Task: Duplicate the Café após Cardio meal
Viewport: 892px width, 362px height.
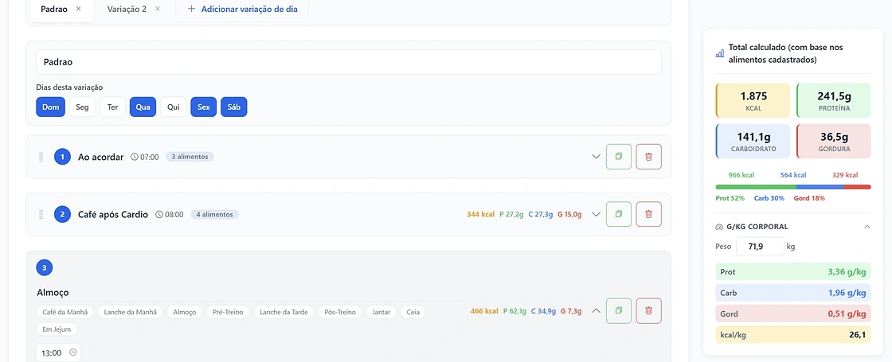Action: (x=619, y=214)
